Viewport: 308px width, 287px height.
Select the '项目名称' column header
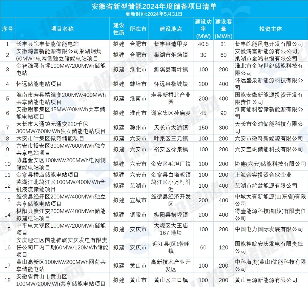point(62,29)
